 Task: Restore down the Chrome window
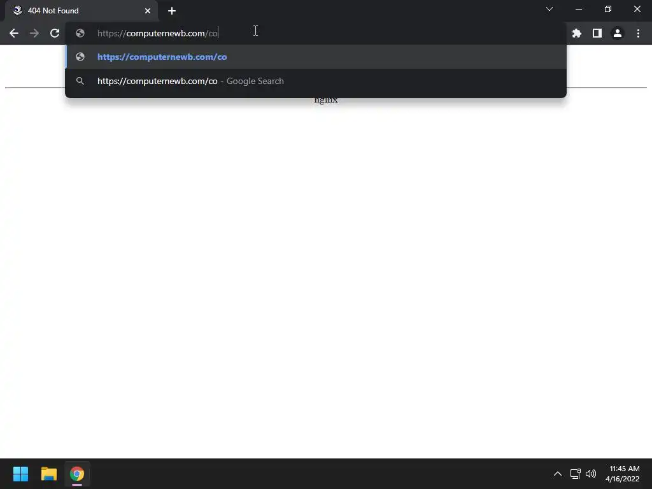point(608,9)
